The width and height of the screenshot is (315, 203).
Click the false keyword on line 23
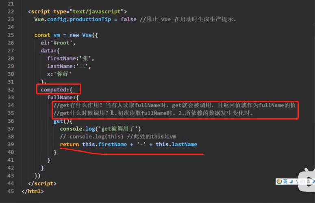(128, 19)
